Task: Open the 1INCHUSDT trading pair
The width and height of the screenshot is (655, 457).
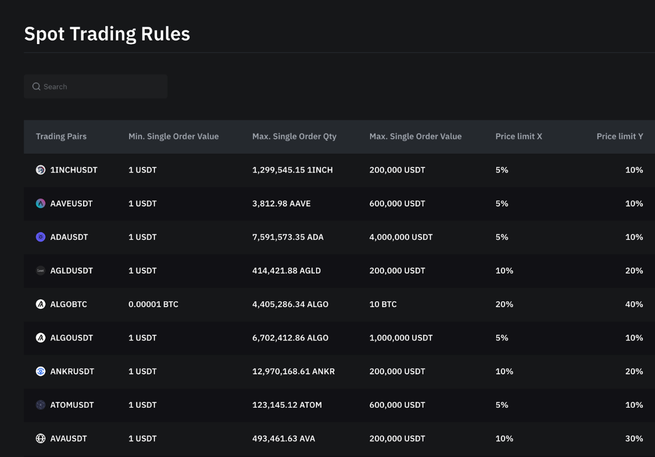Action: tap(74, 170)
